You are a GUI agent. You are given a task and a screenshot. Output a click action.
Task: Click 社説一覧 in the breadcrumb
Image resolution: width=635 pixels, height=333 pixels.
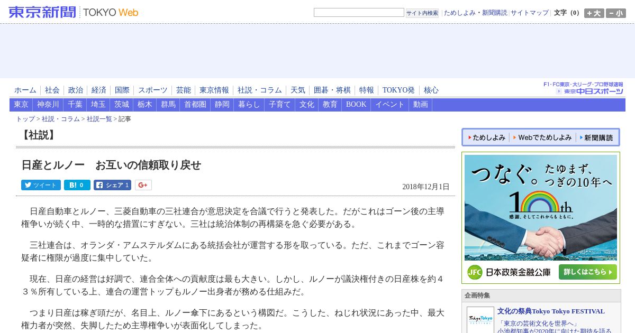click(x=99, y=119)
